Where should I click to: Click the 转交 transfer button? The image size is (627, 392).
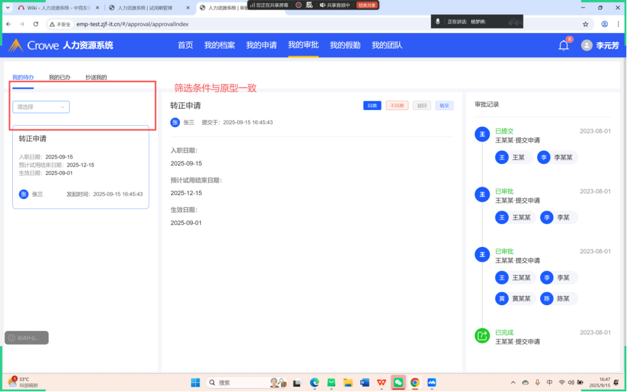(x=444, y=106)
